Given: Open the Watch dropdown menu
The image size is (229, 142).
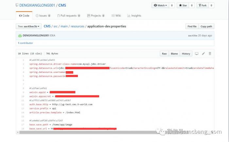Looking at the screenshot, I should (x=160, y=6).
